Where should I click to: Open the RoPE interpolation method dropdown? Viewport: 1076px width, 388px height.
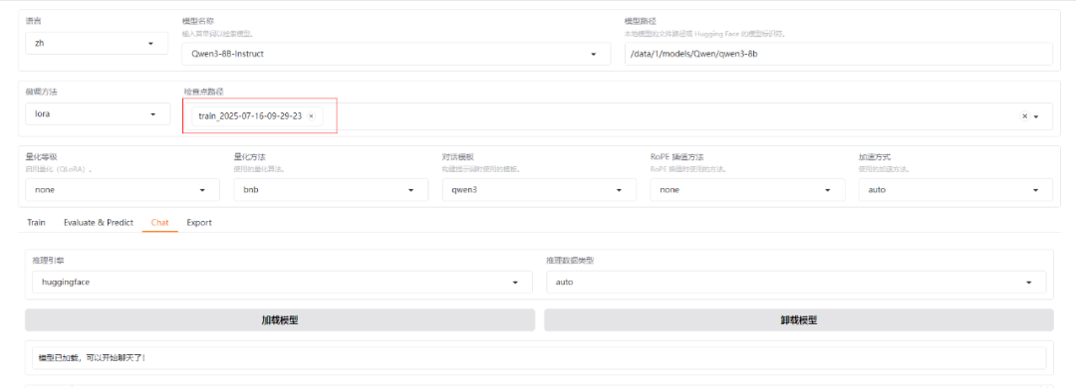coord(747,190)
